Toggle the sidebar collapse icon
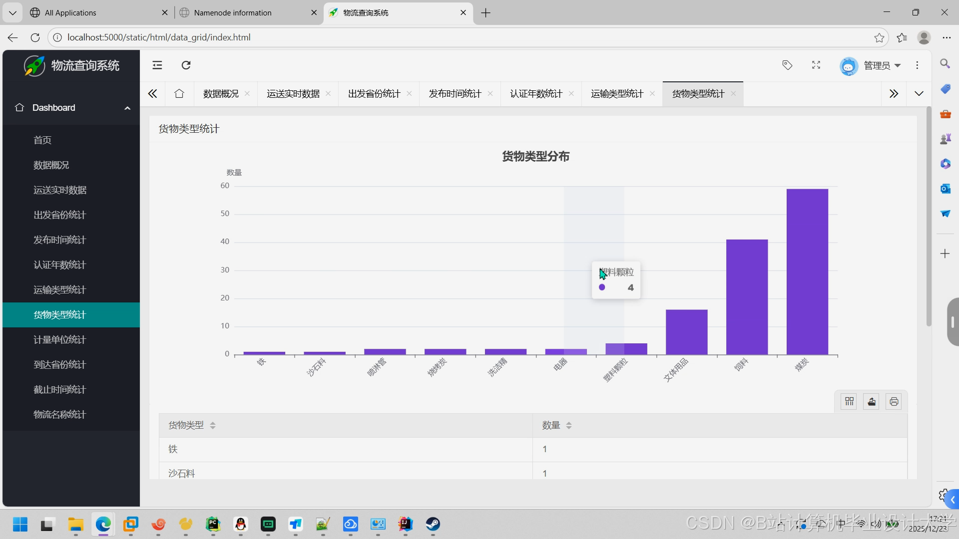Screen dimensions: 959x539 pos(157,65)
